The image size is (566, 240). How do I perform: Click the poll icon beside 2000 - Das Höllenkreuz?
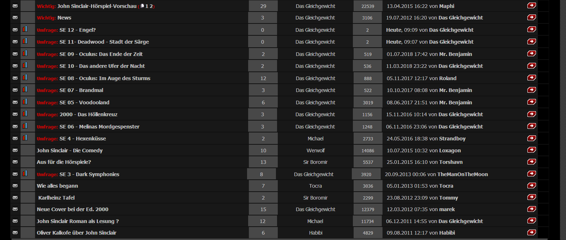tap(25, 114)
